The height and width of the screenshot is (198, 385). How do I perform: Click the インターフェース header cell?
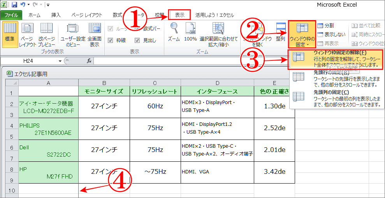coord(217,91)
